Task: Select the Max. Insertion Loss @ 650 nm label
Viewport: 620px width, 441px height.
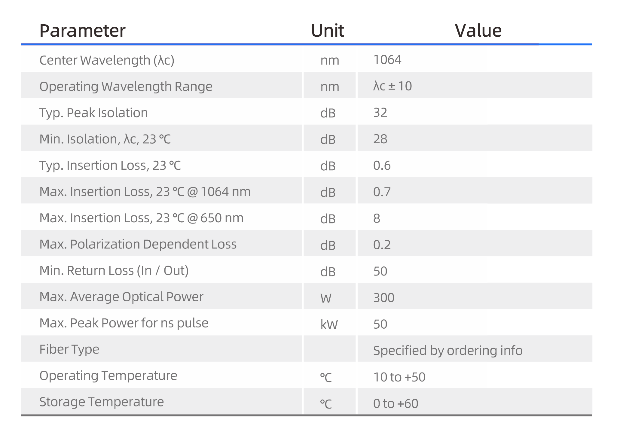Action: (141, 218)
